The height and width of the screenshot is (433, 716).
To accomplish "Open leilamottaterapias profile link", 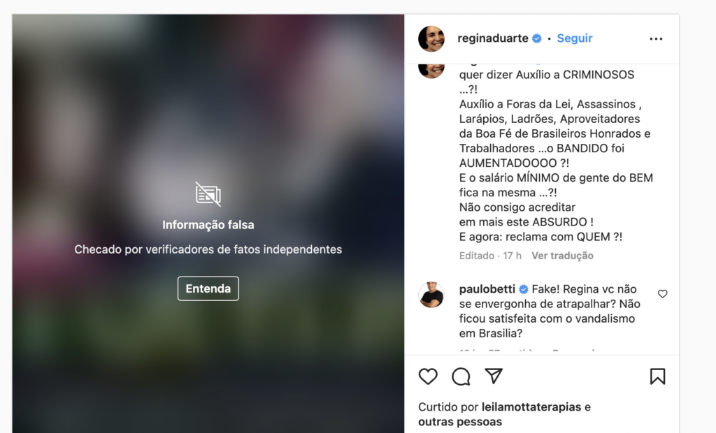I will (x=531, y=407).
